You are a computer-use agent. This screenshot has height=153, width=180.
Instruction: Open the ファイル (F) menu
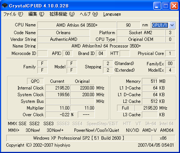(13, 14)
